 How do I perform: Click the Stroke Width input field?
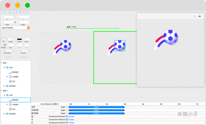[x=27, y=39]
